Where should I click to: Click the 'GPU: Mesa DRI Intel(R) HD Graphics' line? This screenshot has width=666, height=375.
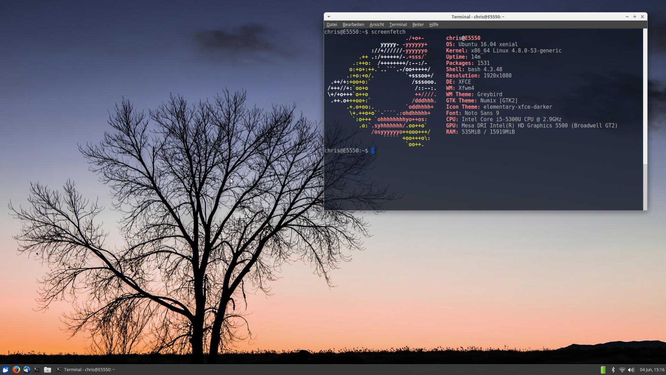pyautogui.click(x=532, y=126)
